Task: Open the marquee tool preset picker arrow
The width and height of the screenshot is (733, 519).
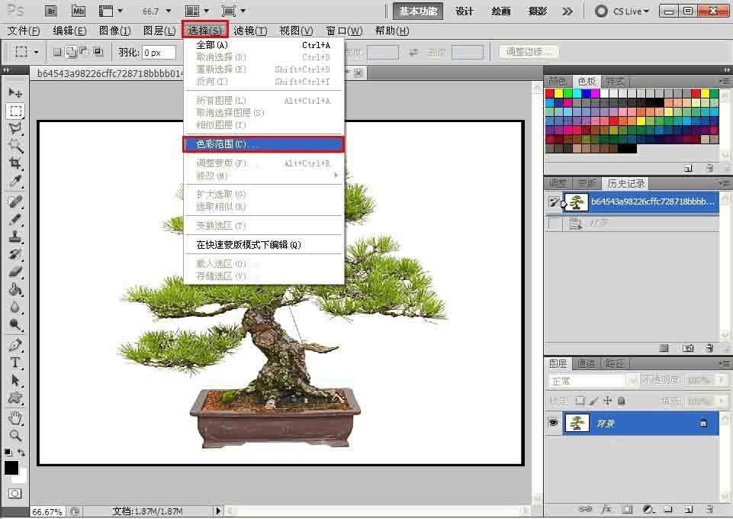Action: pos(36,53)
